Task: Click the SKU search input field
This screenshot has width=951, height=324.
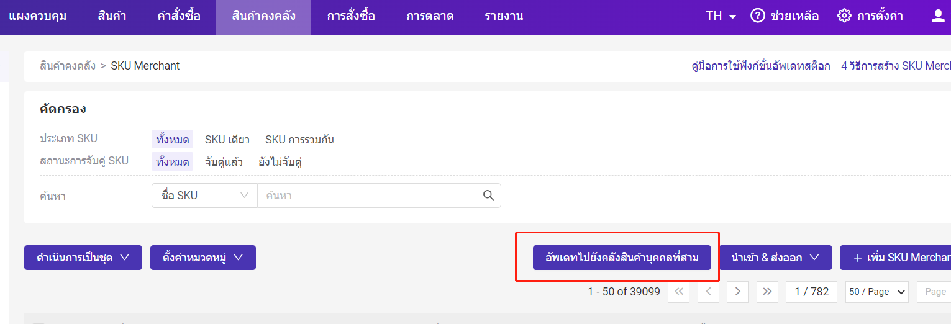Action: tap(370, 196)
